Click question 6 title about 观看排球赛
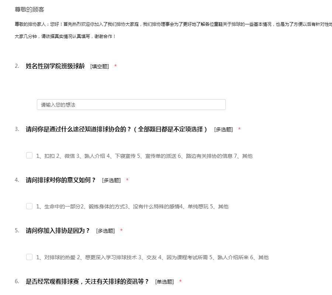The width and height of the screenshot is (332, 295). click(87, 282)
